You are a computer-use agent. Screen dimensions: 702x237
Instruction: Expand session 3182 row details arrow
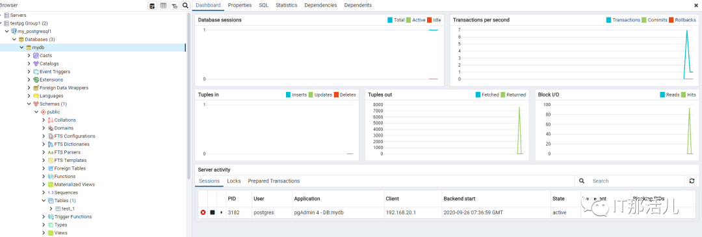(222, 212)
